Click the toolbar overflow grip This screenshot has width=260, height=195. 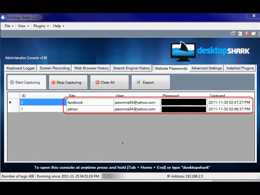[259, 34]
